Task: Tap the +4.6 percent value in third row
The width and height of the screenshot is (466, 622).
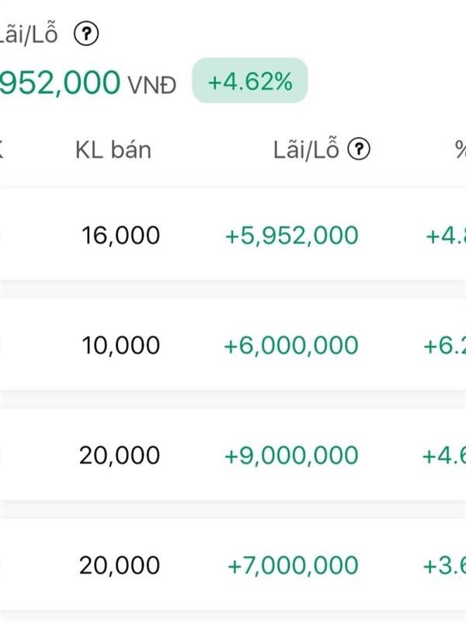Action: [444, 456]
